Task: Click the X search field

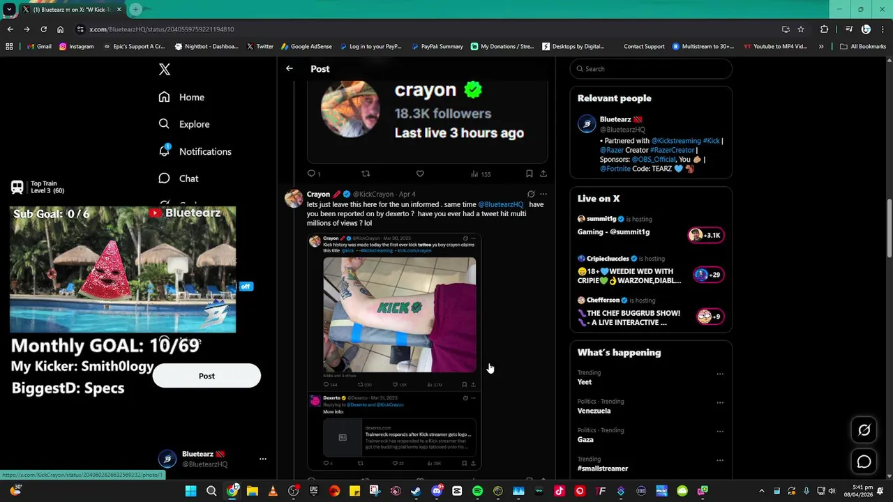Action: click(x=651, y=69)
